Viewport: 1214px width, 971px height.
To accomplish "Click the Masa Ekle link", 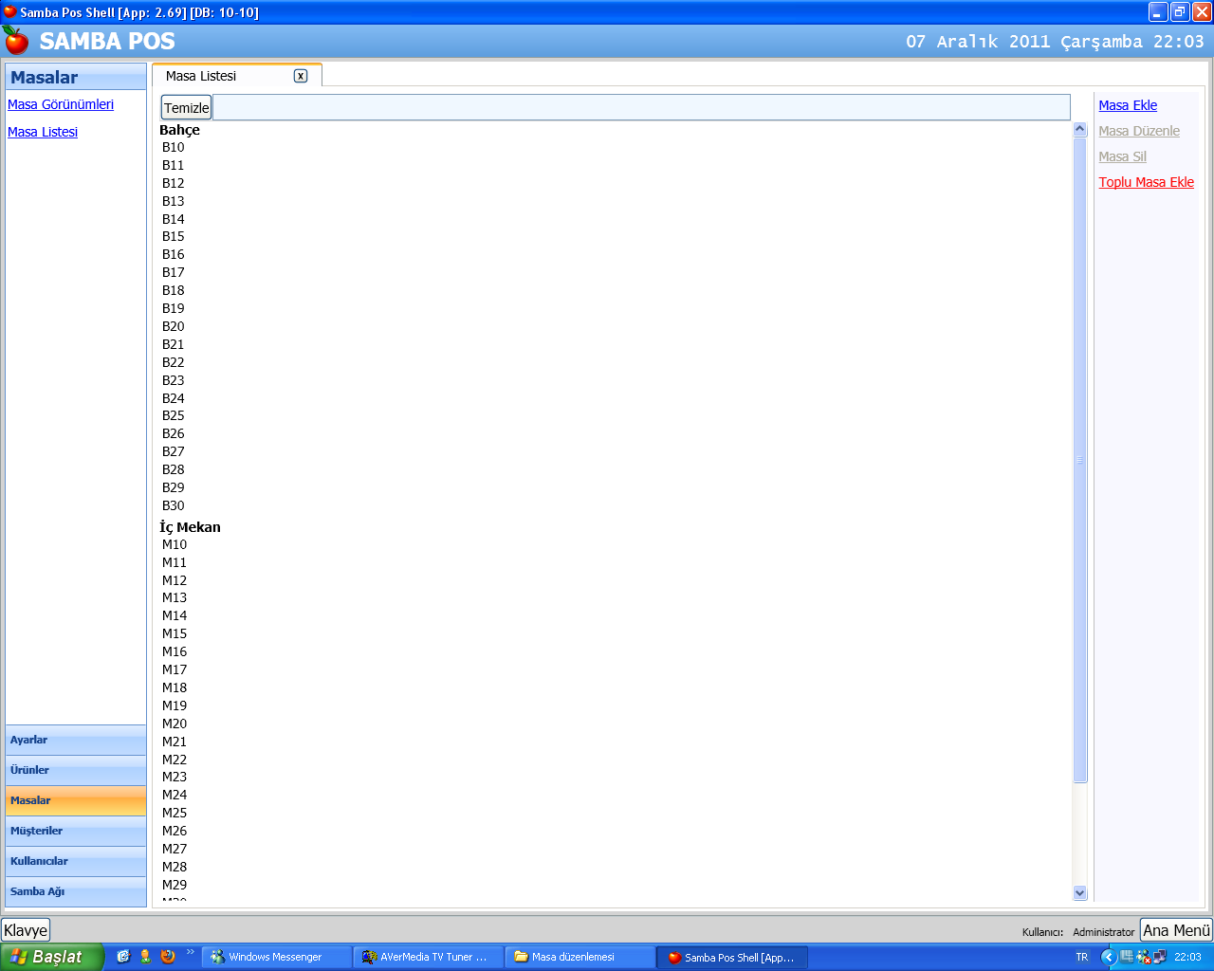I will click(1128, 105).
